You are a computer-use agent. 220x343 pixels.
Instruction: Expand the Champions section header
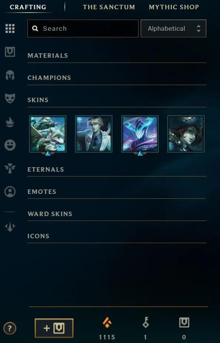[x=117, y=78]
